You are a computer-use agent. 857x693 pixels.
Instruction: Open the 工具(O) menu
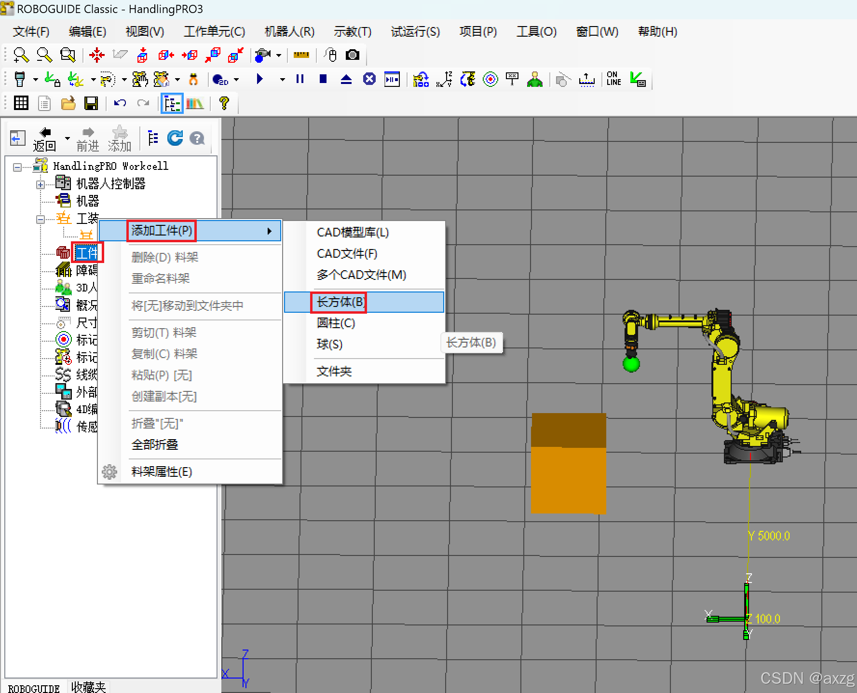point(537,32)
